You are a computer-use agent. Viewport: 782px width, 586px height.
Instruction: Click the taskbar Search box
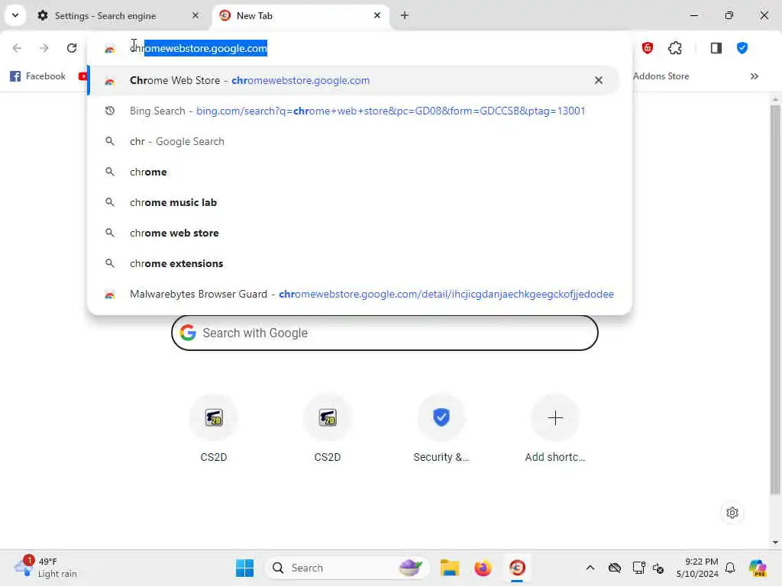click(x=347, y=568)
